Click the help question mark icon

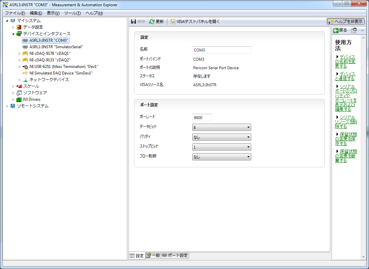coord(331,22)
